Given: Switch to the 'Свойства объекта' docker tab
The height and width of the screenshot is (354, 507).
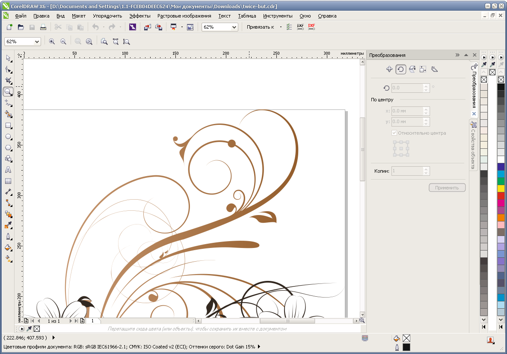Looking at the screenshot, I should coord(473,145).
